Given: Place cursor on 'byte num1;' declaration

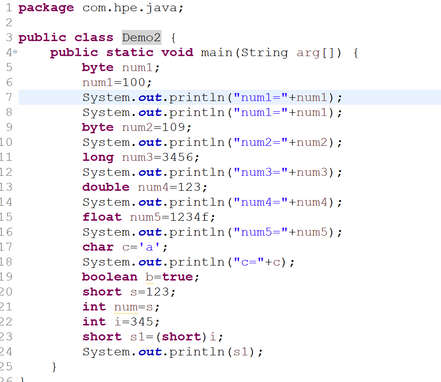Looking at the screenshot, I should [x=121, y=68].
